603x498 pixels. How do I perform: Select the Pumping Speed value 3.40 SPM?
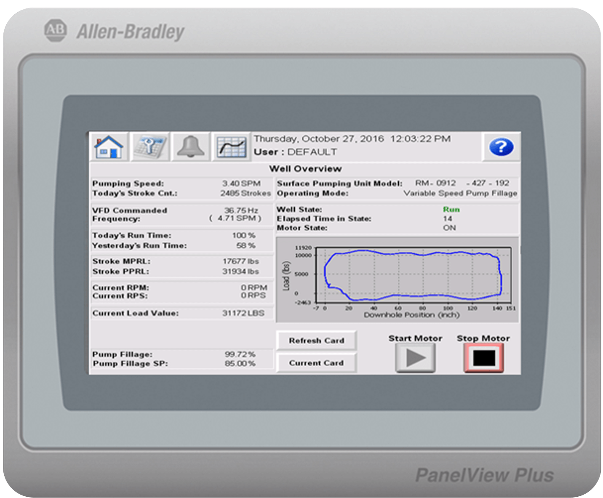[241, 183]
